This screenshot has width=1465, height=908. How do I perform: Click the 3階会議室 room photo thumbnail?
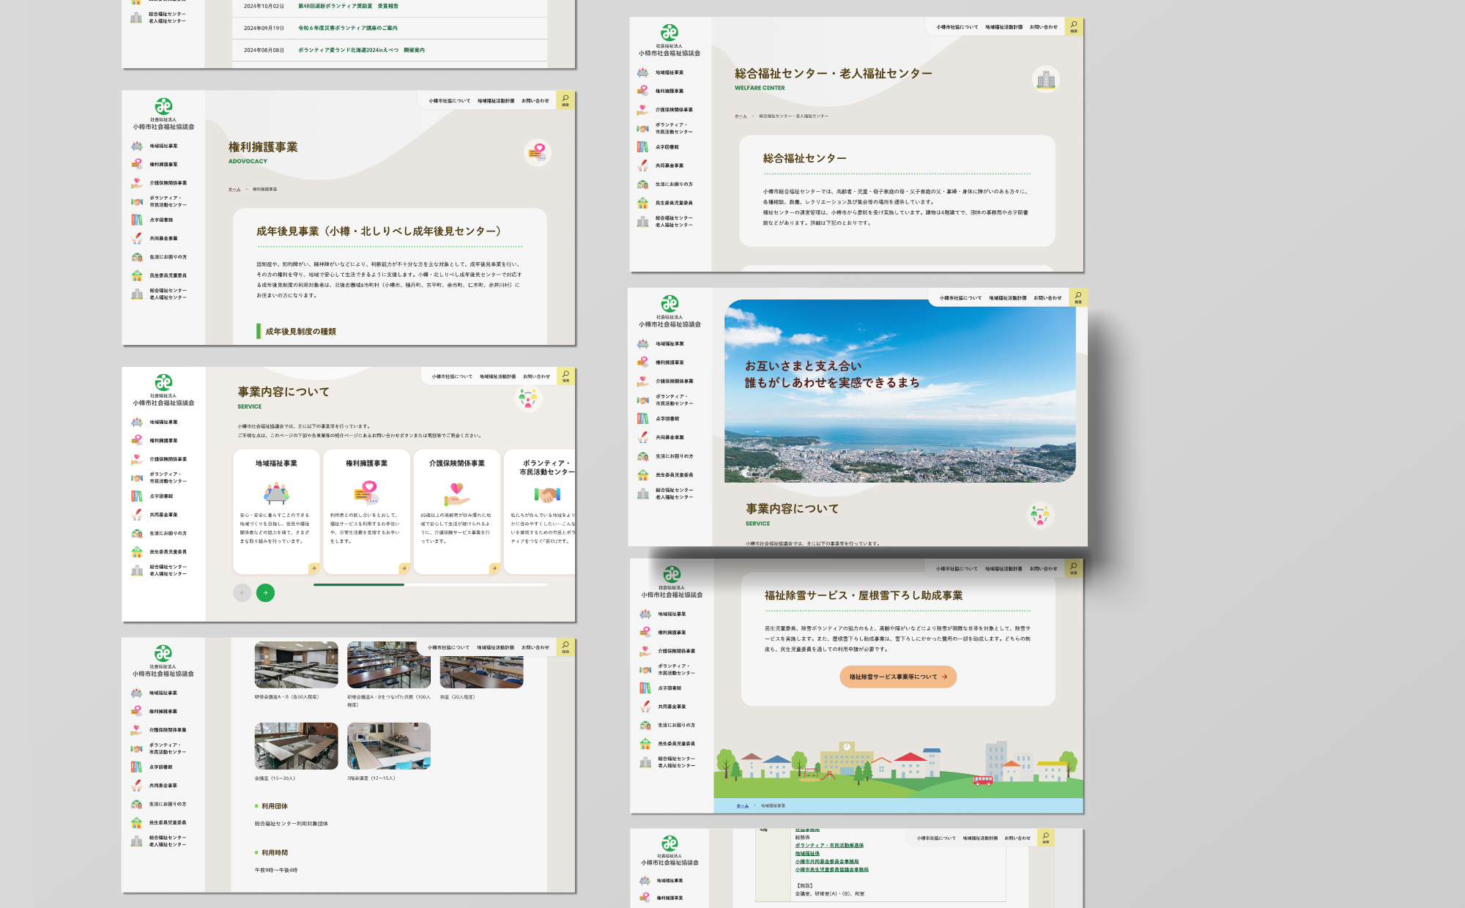(x=388, y=745)
